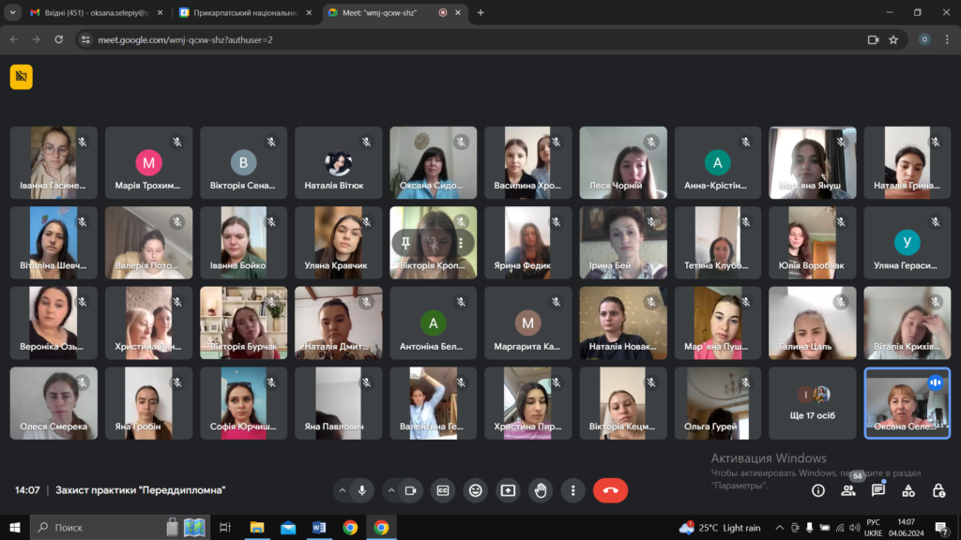961x540 pixels.
Task: Click the yellow camera-off indicator icon
Action: coord(21,77)
